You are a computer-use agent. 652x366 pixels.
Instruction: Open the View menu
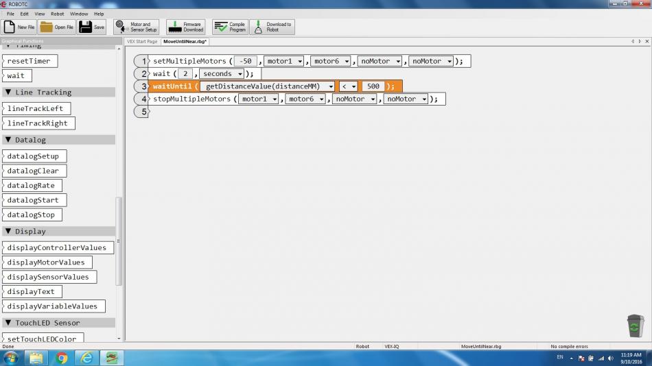40,14
